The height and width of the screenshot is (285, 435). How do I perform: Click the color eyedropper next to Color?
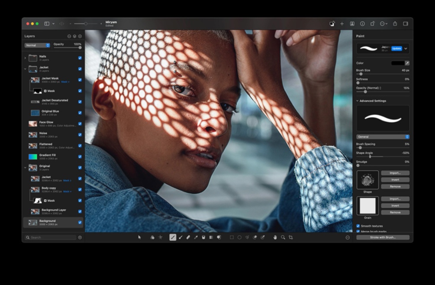pos(407,63)
